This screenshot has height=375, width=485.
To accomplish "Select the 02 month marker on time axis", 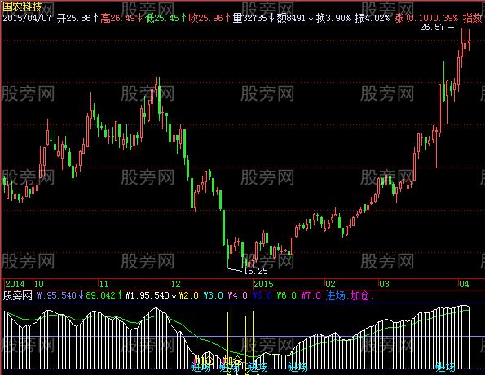I will click(x=330, y=284).
